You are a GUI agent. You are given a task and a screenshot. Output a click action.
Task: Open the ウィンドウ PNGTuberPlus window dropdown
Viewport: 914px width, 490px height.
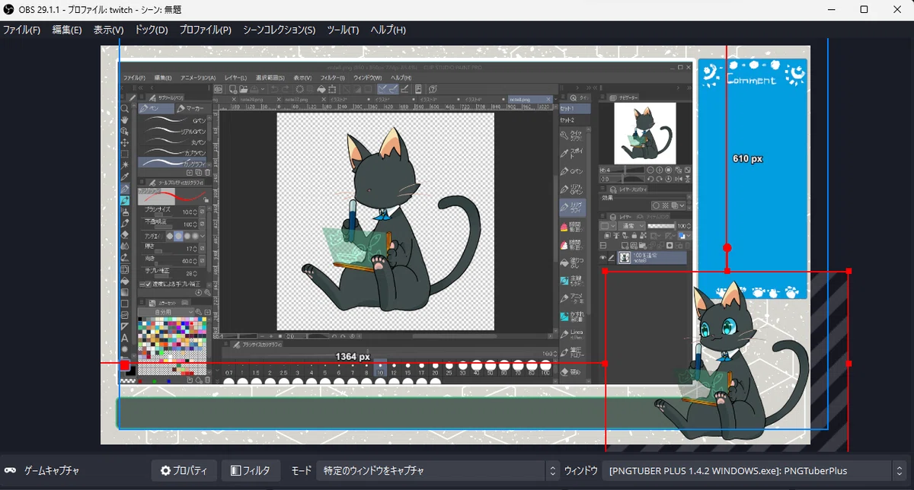click(x=754, y=471)
